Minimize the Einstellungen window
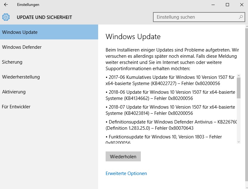 213,5
